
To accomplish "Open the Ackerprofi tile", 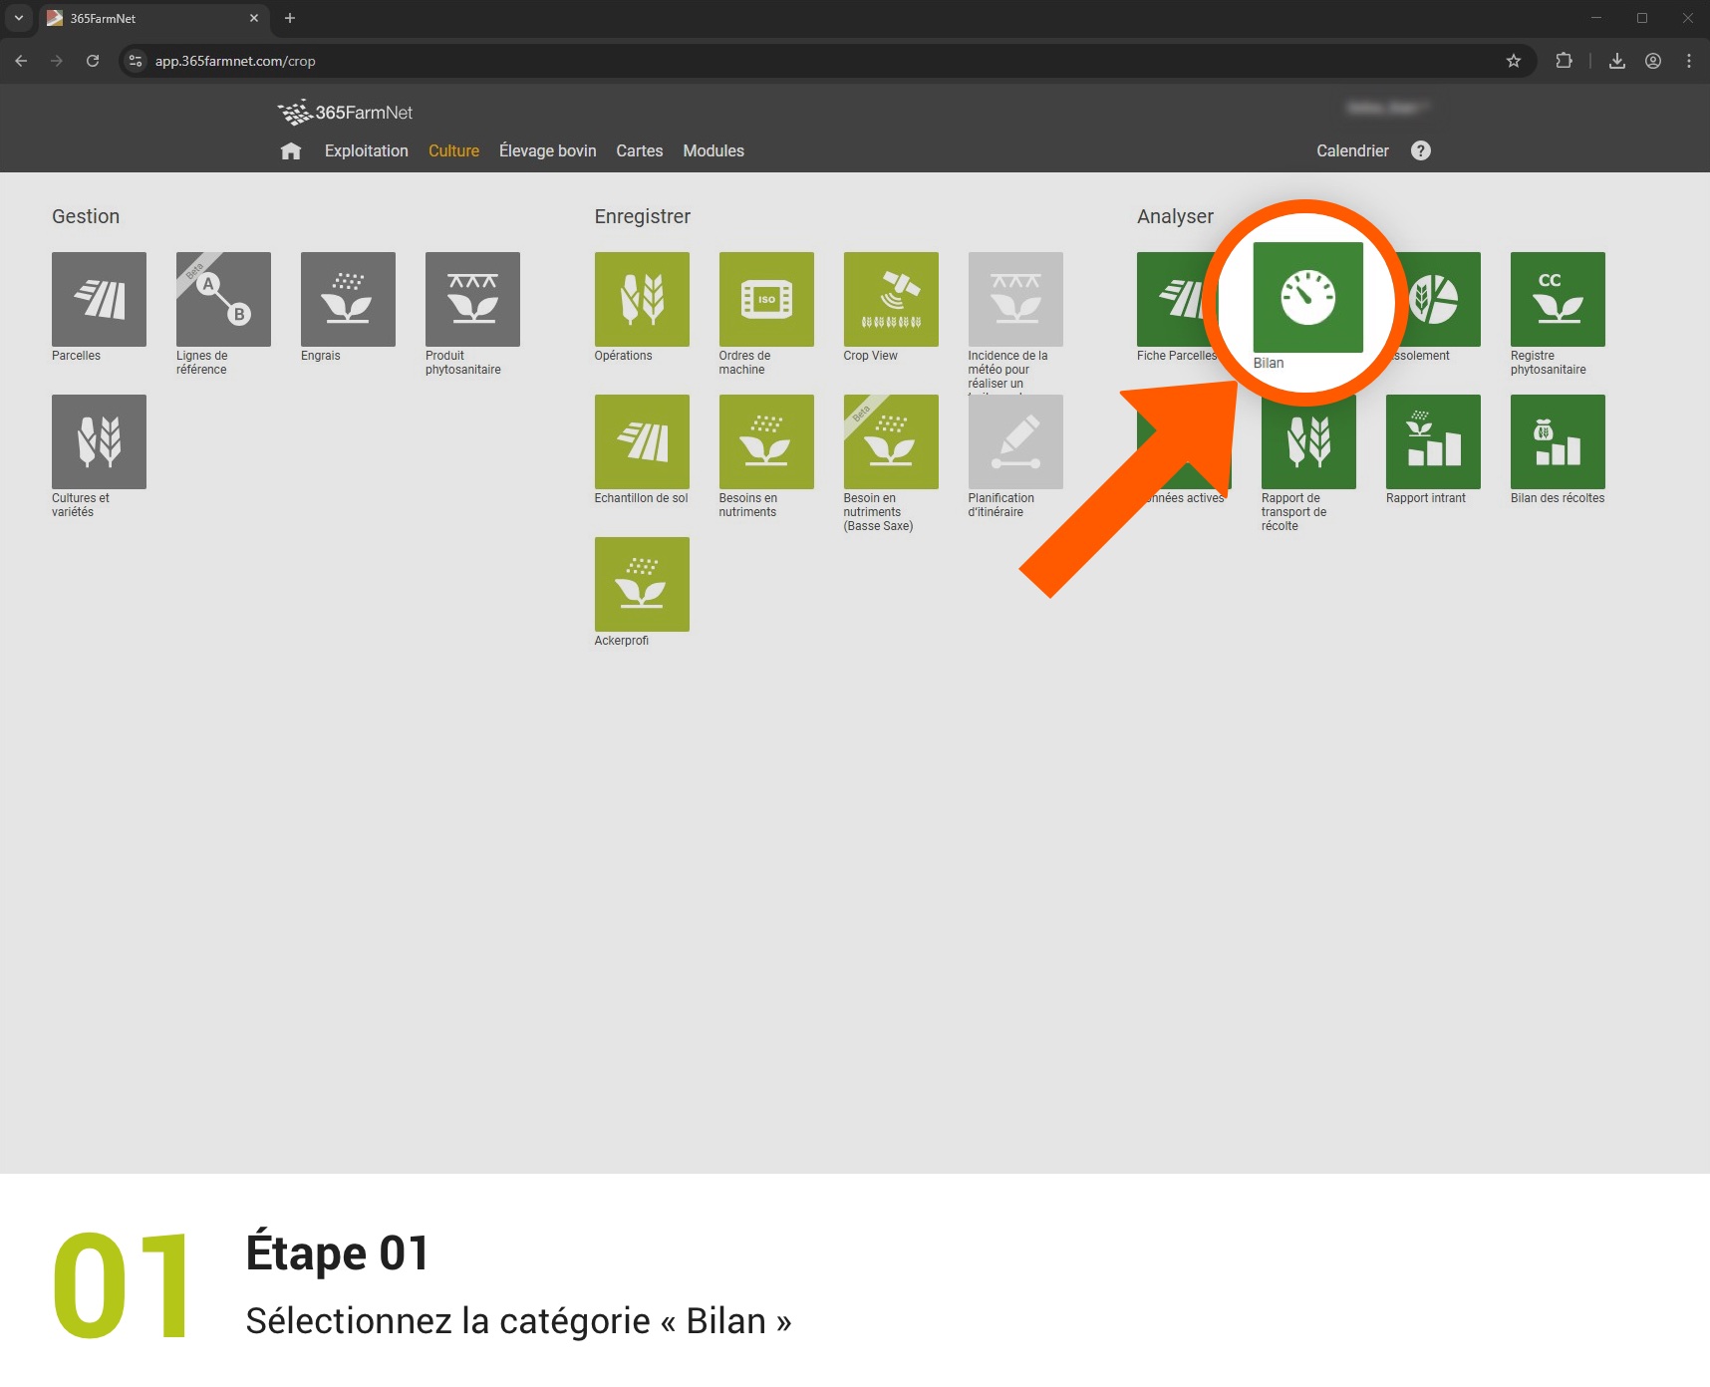I will tap(641, 584).
